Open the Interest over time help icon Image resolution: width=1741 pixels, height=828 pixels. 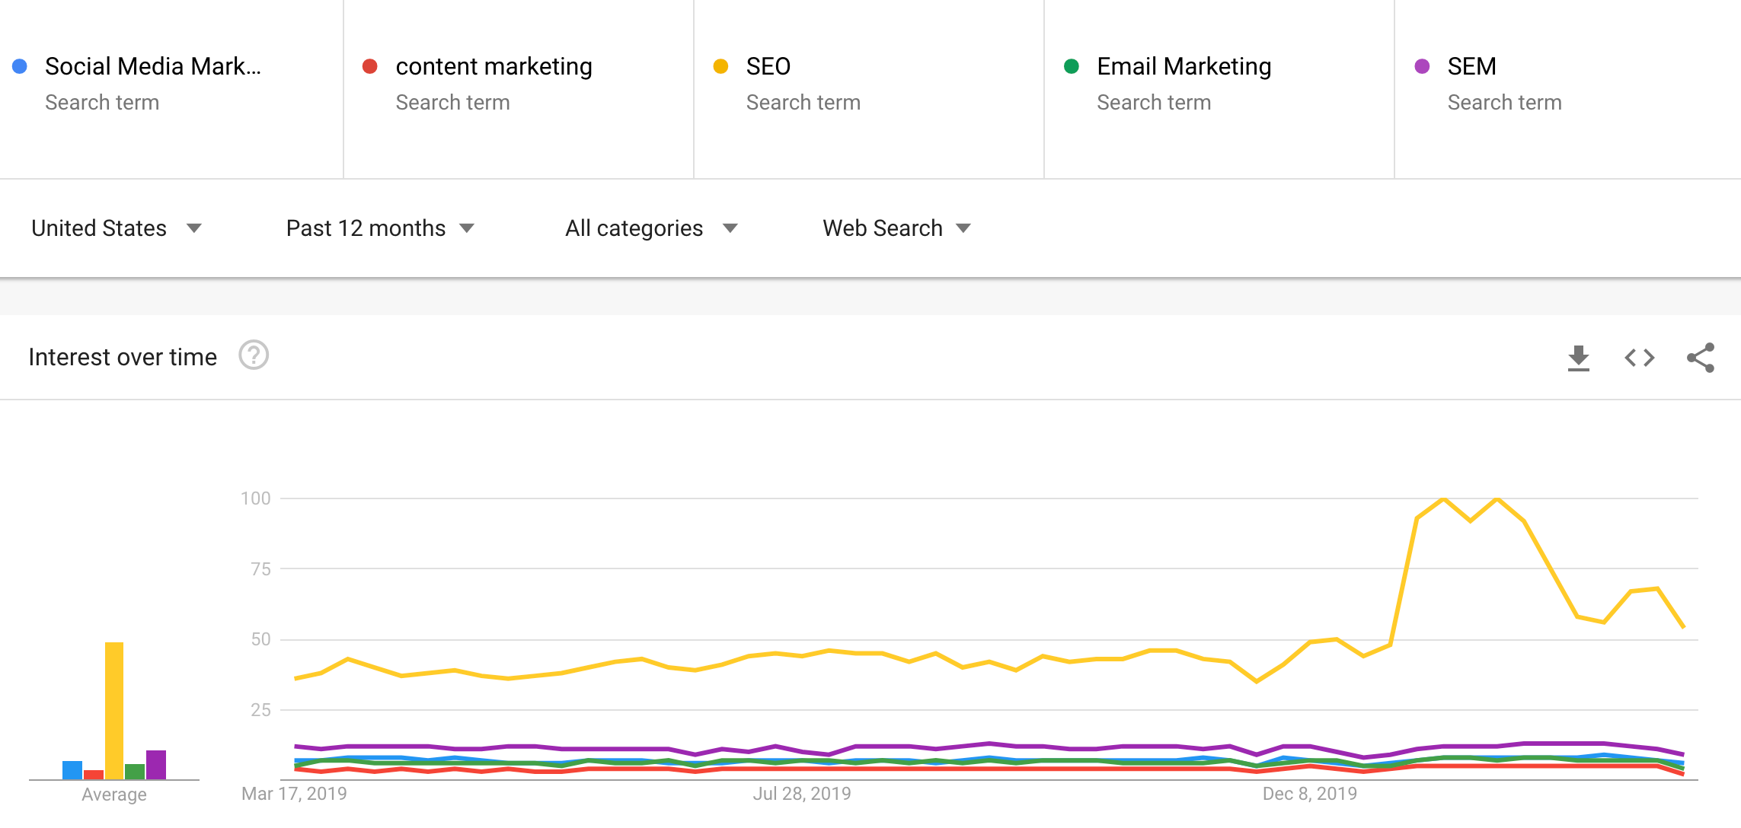click(x=254, y=355)
